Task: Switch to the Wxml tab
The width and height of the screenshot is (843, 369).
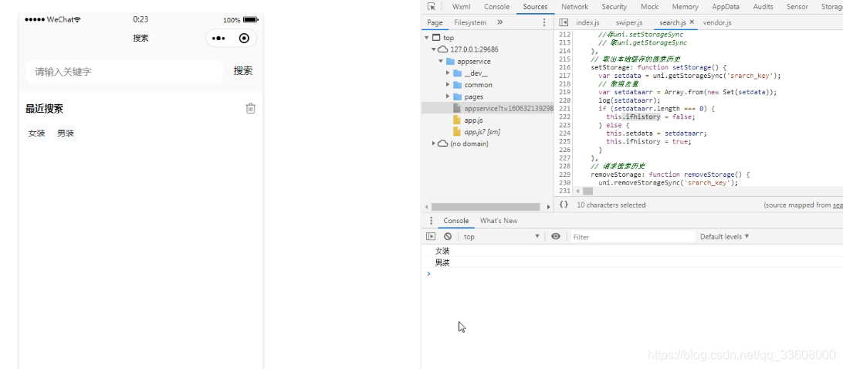Action: coord(462,6)
